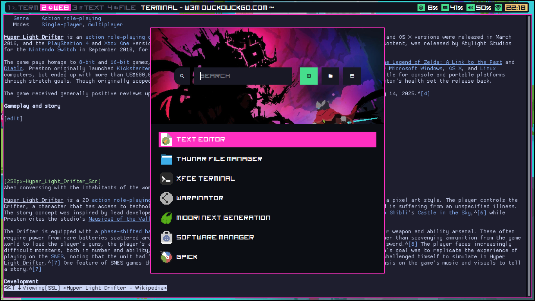This screenshot has height=301, width=535.
Task: Open the Wi-Fi network indicator
Action: (498, 7)
